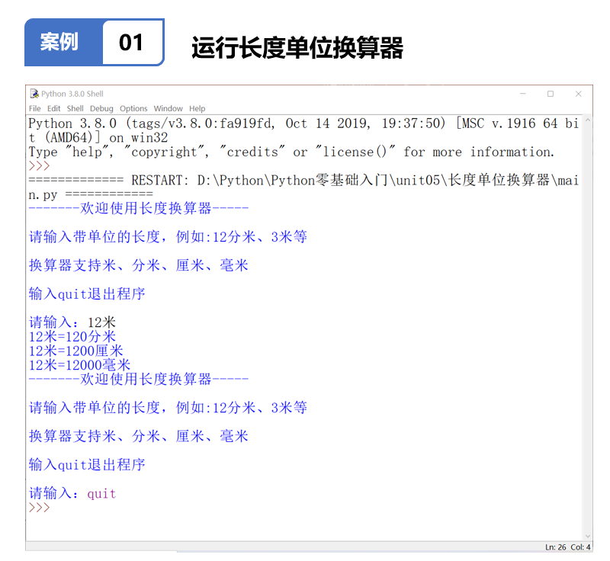
Task: Click the '12米=120分米' output line
Action: tap(72, 337)
